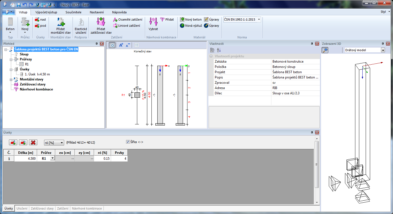Pin the Přehled panel
The image size is (393, 214).
point(97,44)
